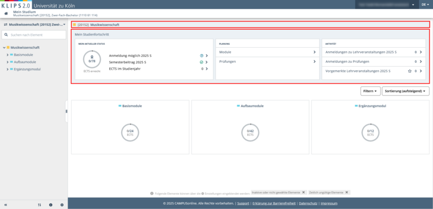The image size is (433, 209).
Task: Open the DE language dropdown
Action: (425, 5)
